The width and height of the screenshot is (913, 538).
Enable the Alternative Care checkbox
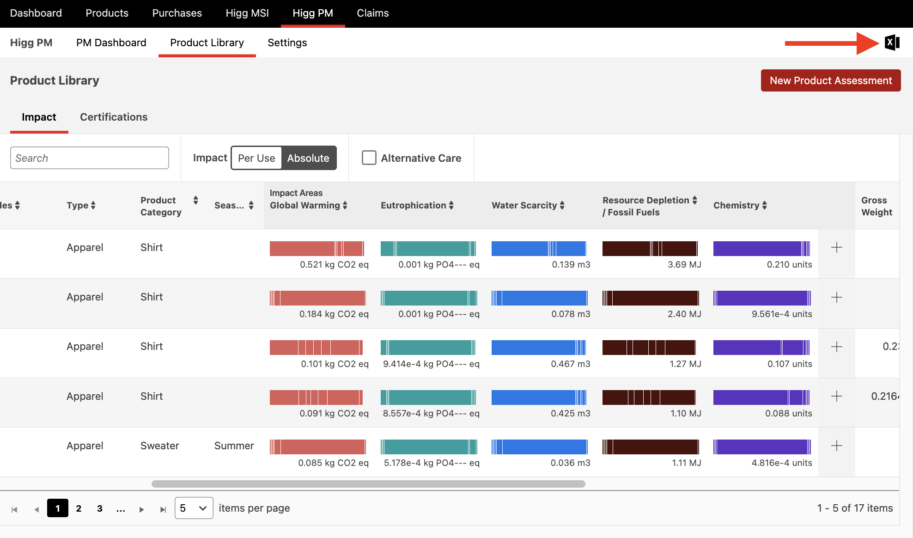[369, 158]
